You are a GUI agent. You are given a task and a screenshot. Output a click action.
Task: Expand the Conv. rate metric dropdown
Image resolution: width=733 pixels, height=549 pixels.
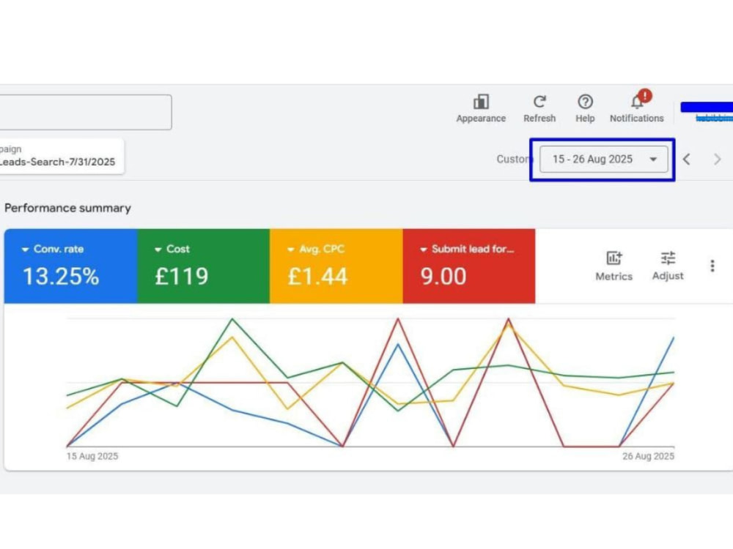[x=25, y=250]
